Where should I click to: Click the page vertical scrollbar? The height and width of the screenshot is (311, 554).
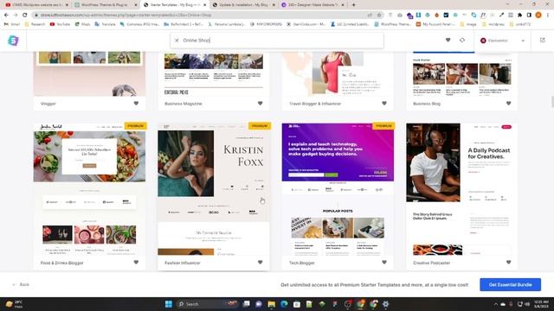click(552, 102)
